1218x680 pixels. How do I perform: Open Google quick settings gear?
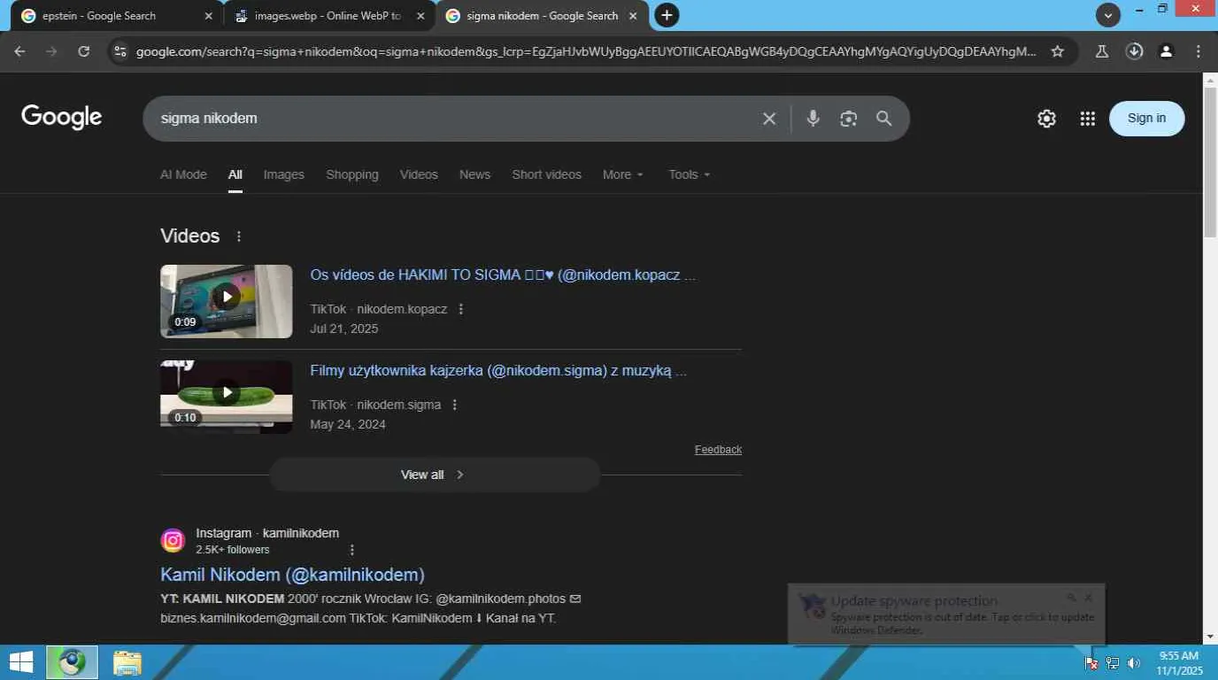click(x=1046, y=119)
